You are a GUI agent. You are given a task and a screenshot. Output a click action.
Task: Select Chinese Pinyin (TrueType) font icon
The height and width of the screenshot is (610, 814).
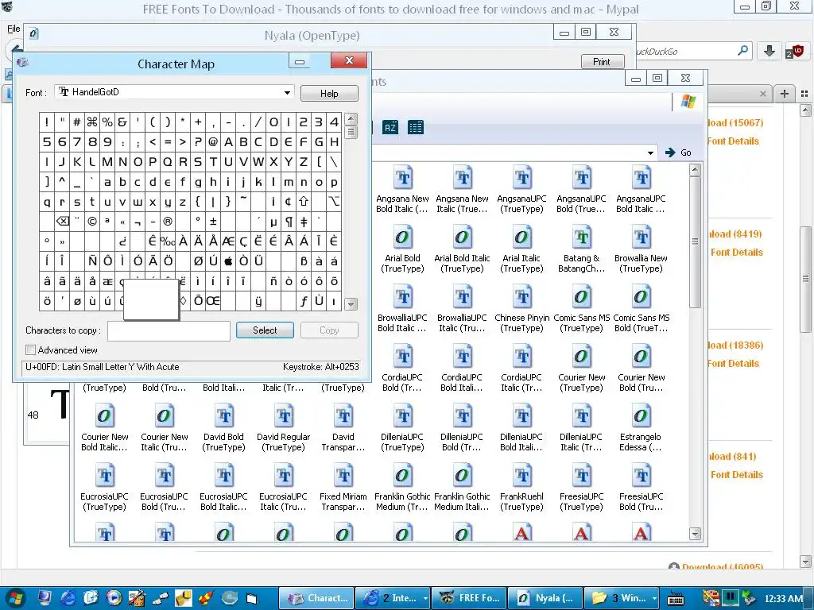click(521, 309)
